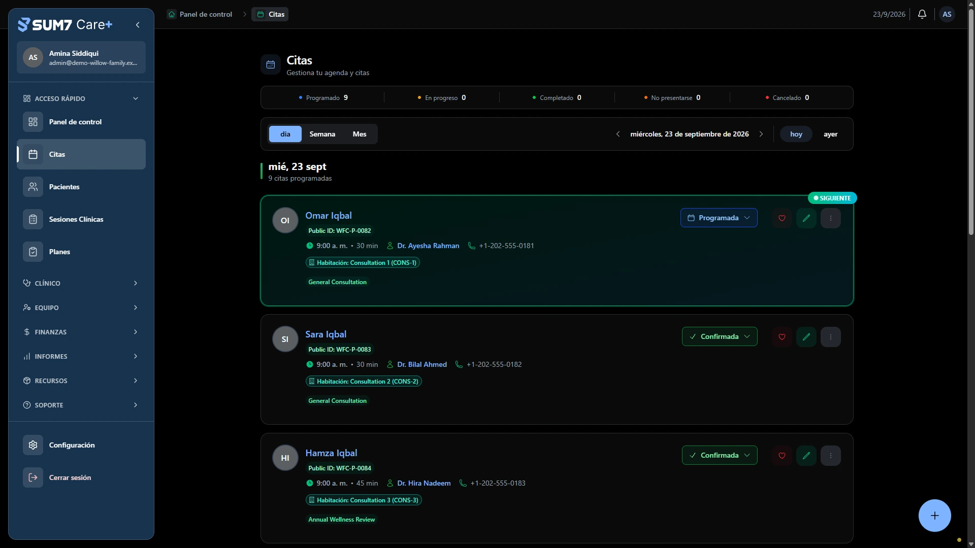
Task: Toggle favorite heart on Sara Iqbal's appointment
Action: click(782, 337)
